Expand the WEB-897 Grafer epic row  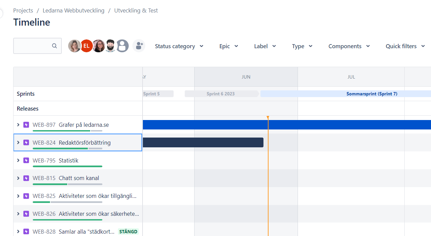(x=18, y=125)
